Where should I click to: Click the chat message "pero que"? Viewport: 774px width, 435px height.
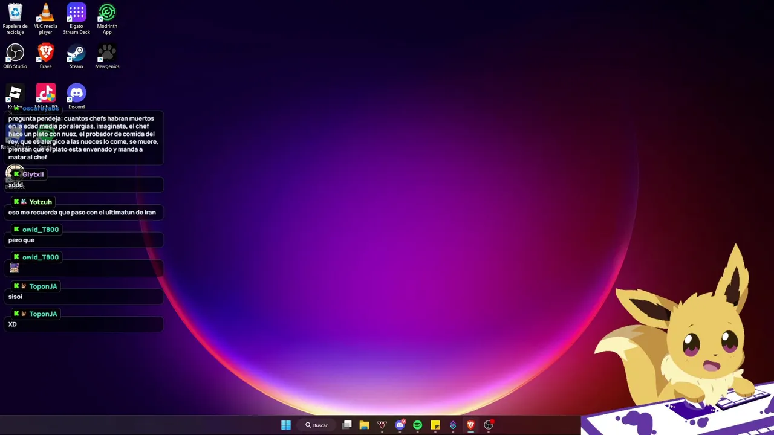pyautogui.click(x=21, y=240)
